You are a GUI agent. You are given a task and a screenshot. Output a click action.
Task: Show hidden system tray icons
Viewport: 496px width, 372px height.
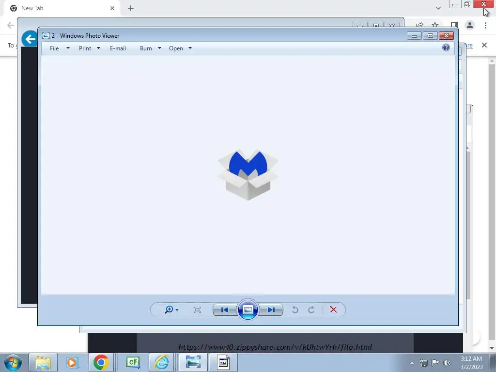(x=412, y=363)
